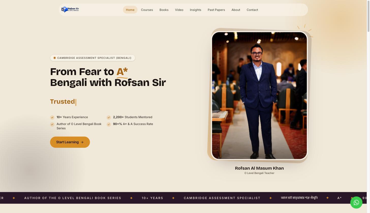The image size is (370, 213).
Task: Open the Books page
Action: coord(164,10)
